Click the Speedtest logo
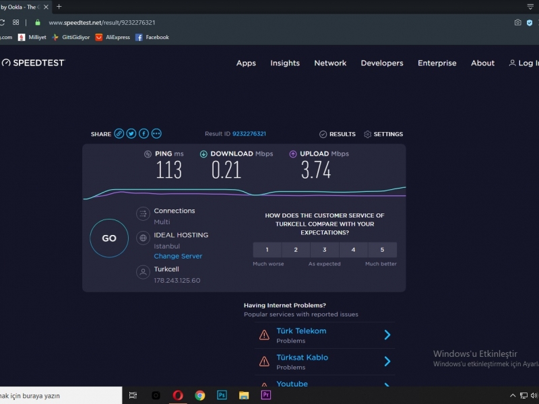This screenshot has width=539, height=404. (33, 63)
